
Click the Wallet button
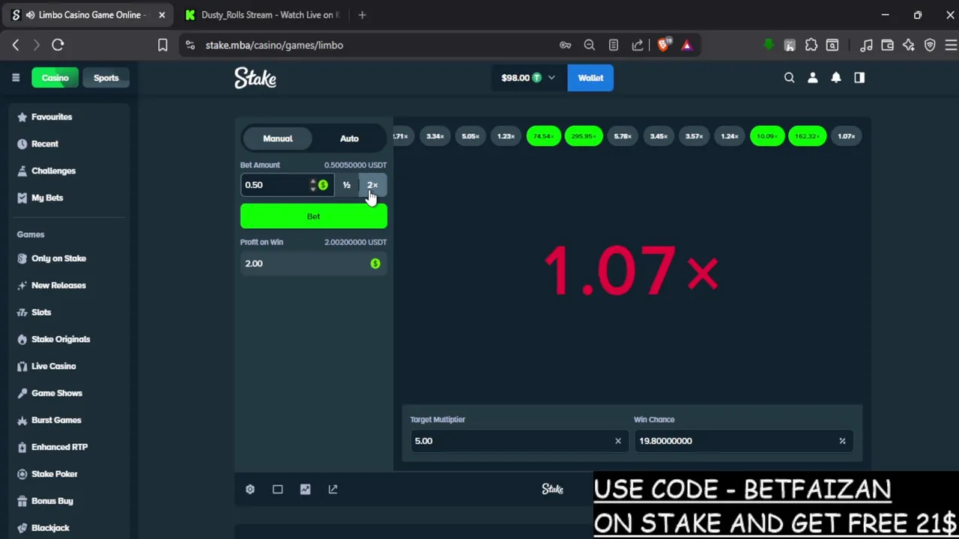590,78
